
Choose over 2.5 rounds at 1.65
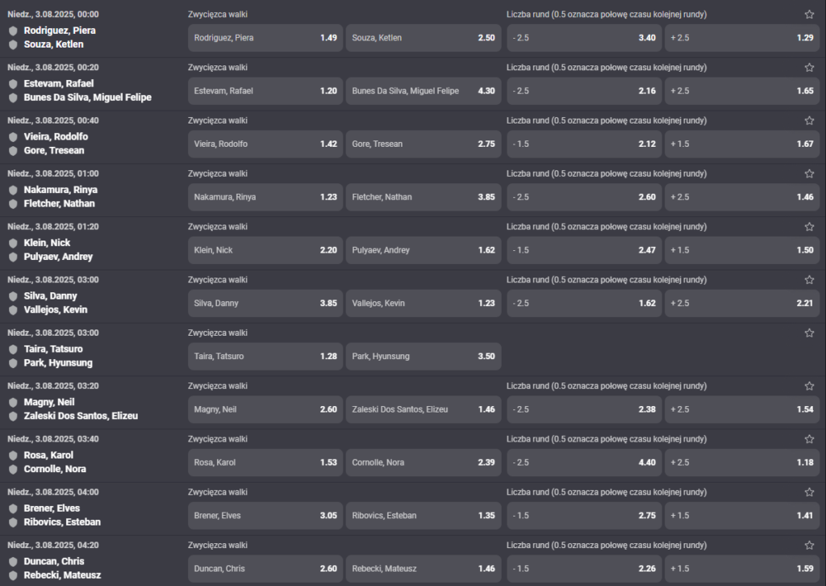[742, 91]
